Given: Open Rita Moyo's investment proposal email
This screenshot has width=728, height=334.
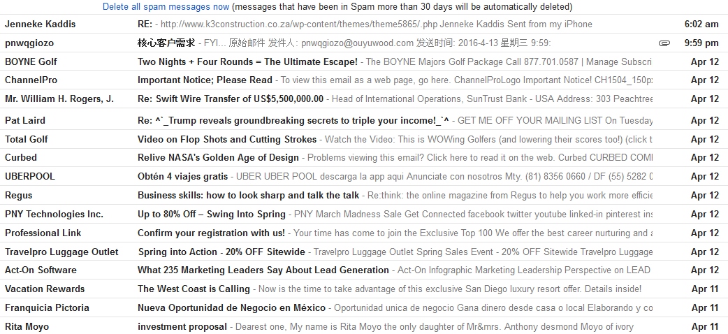Looking at the screenshot, I should click(182, 326).
